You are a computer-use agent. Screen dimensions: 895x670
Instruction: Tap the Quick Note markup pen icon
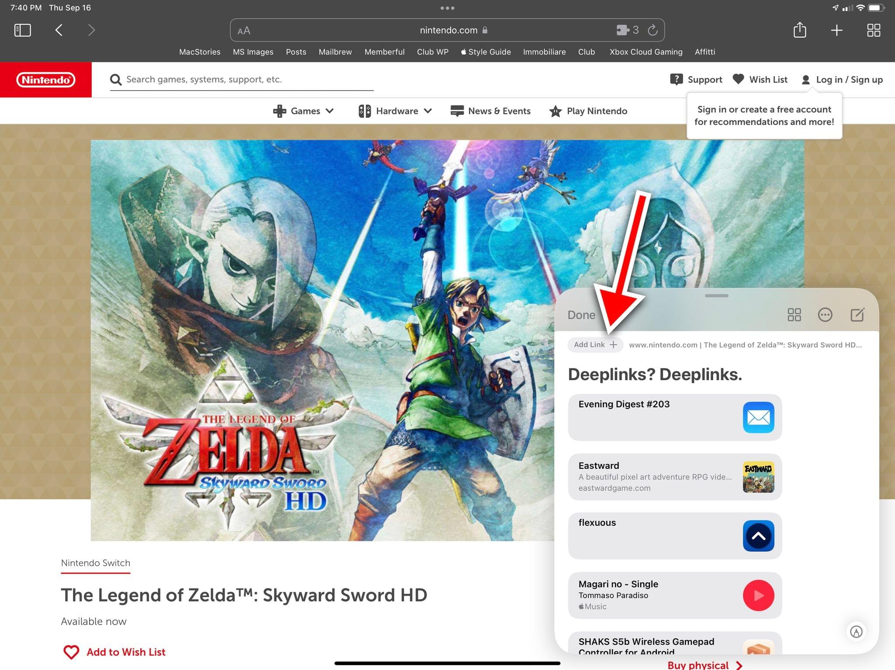click(856, 632)
